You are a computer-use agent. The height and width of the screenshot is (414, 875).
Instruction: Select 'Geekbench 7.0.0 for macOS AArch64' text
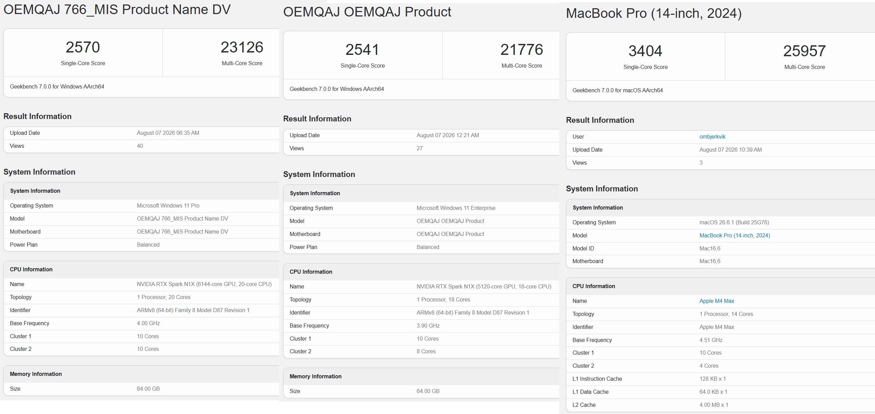pyautogui.click(x=618, y=90)
